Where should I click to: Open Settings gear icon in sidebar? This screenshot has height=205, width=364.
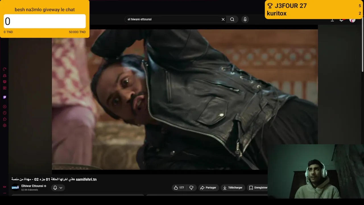5,125
